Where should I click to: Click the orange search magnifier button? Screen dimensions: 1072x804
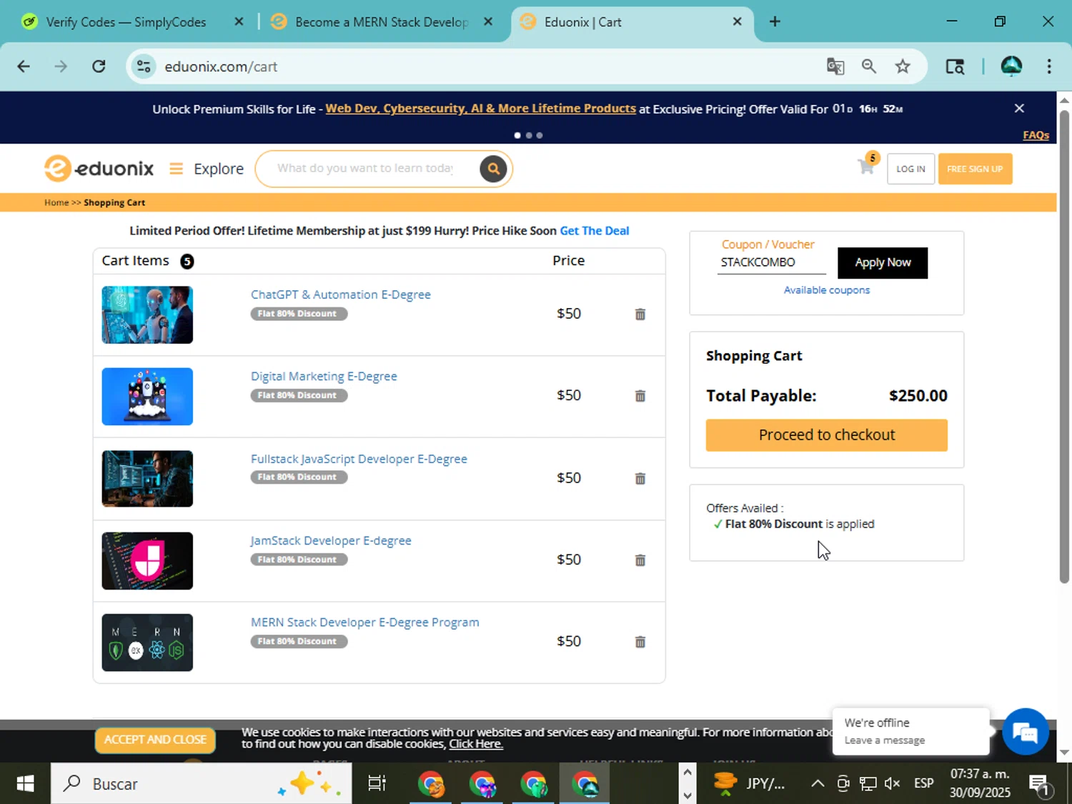(x=493, y=169)
